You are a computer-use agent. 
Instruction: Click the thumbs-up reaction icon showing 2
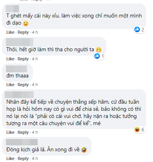[137, 29]
